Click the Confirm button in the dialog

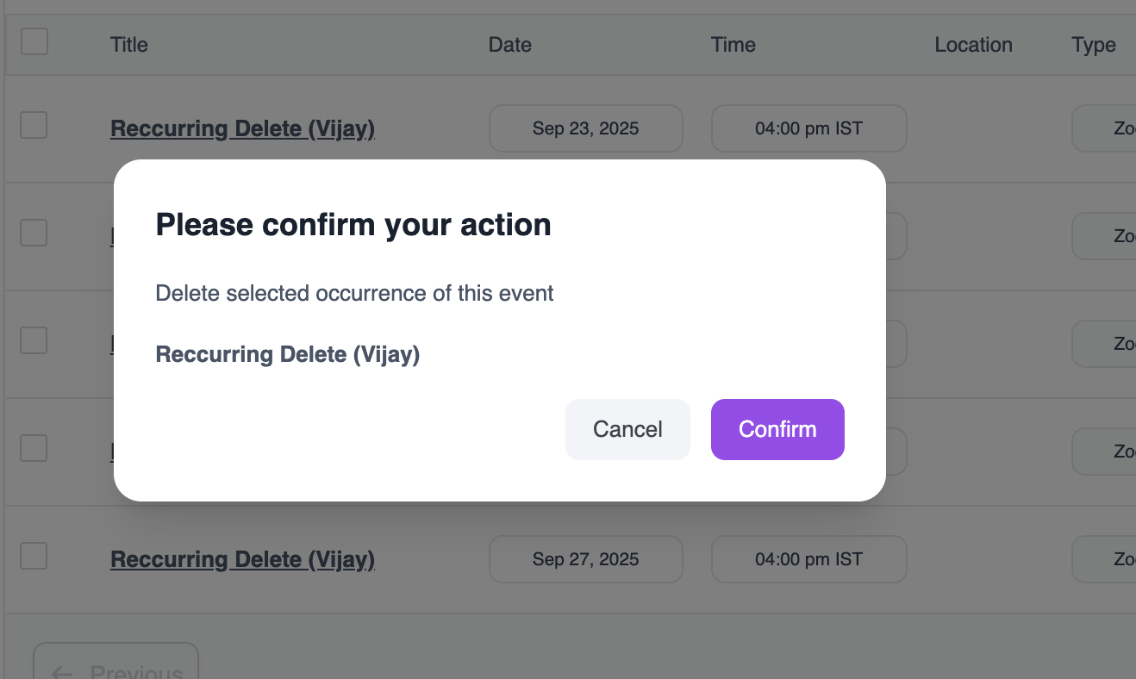click(777, 429)
